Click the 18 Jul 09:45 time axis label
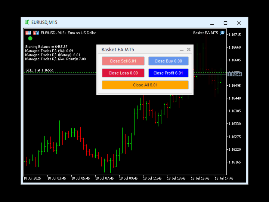Image resolution: width=269 pixels, height=202 pixels. point(128,178)
